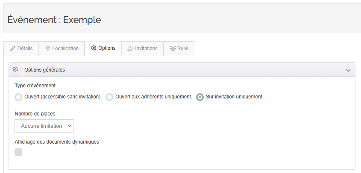Click the gear icon beside Options générales
361x173 pixels.
[x=15, y=69]
